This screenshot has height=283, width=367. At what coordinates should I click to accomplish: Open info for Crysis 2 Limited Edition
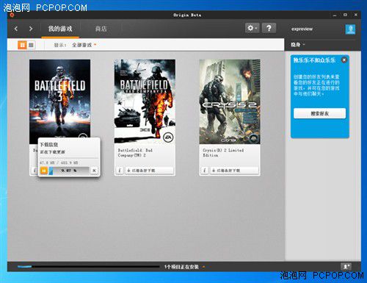tap(205, 171)
